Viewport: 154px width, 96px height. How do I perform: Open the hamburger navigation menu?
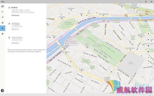click(x=3, y=6)
